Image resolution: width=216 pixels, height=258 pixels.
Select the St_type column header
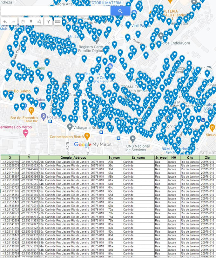(x=161, y=157)
